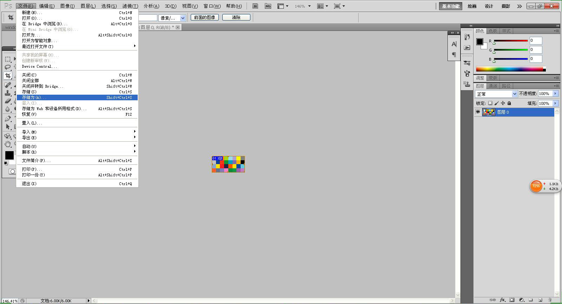Switch to the 基本功能 workspace

[x=451, y=6]
